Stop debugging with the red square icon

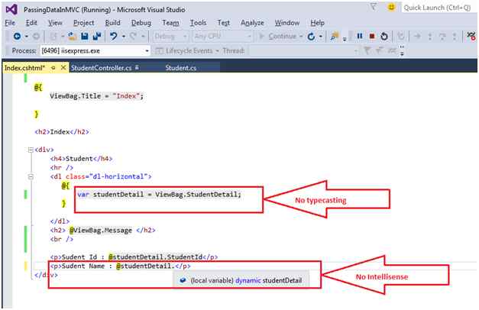(372, 37)
